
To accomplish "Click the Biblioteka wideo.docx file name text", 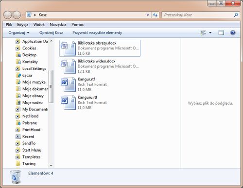I will pyautogui.click(x=96, y=61).
